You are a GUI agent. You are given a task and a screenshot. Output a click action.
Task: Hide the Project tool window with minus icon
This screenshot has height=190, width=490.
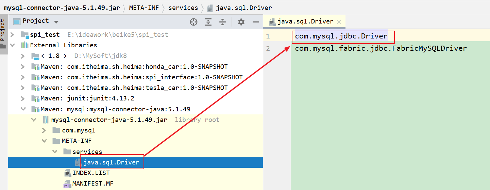click(x=256, y=22)
